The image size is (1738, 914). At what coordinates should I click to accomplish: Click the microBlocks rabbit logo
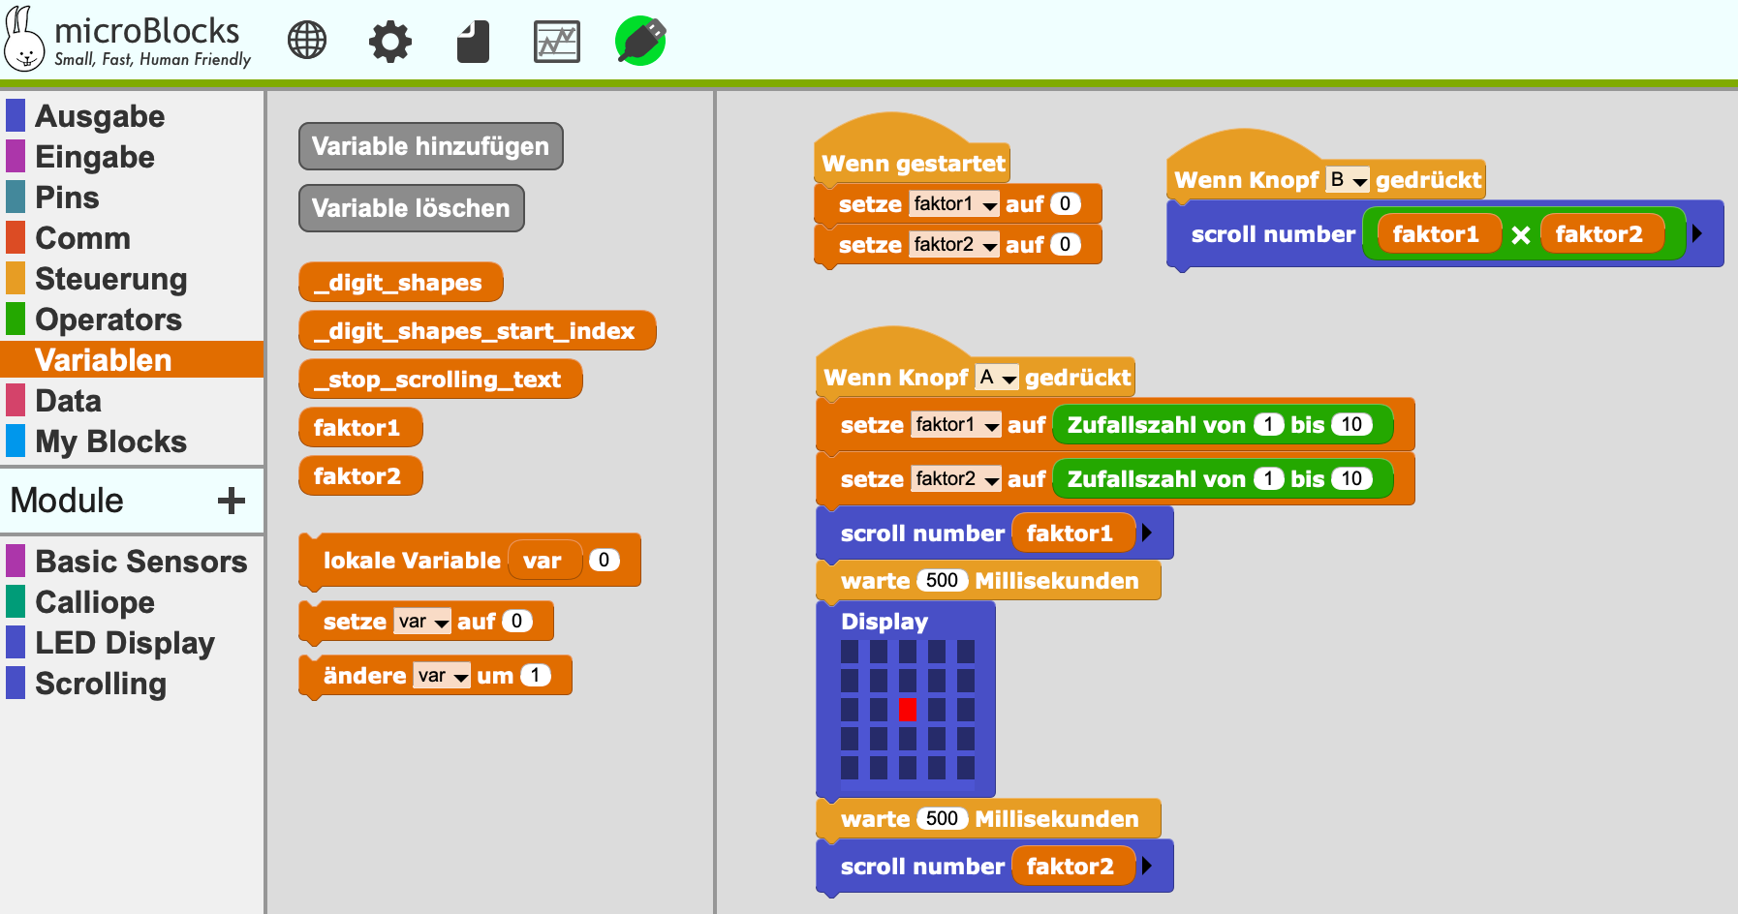[x=24, y=41]
